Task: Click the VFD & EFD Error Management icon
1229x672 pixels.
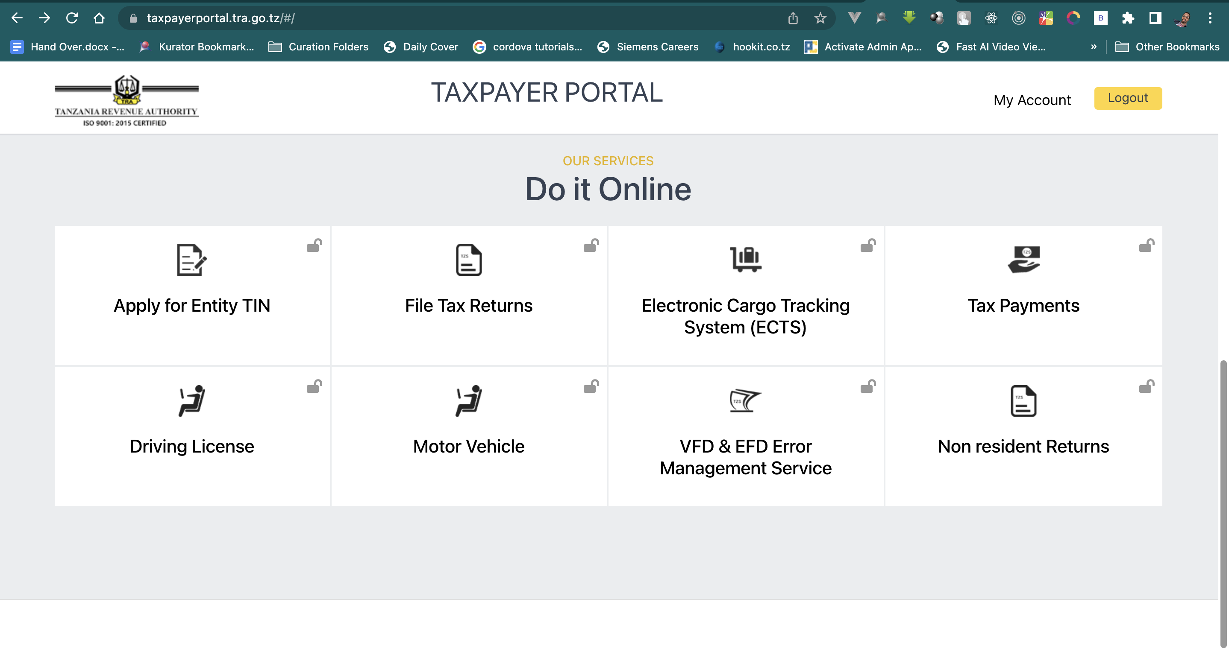Action: (745, 401)
